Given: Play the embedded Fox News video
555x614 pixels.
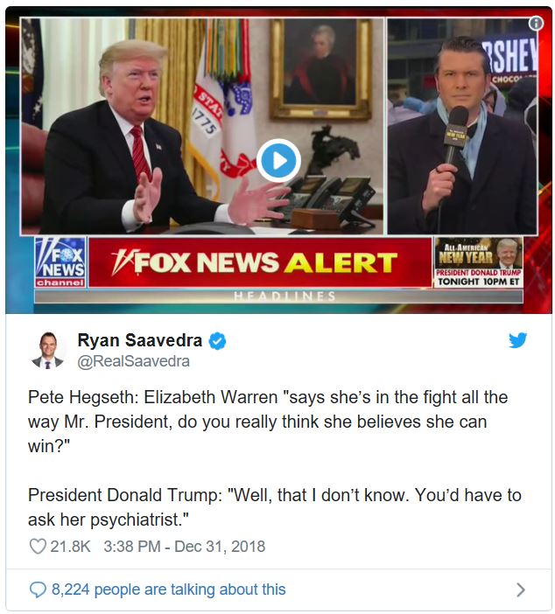Looking at the screenshot, I should (x=278, y=161).
